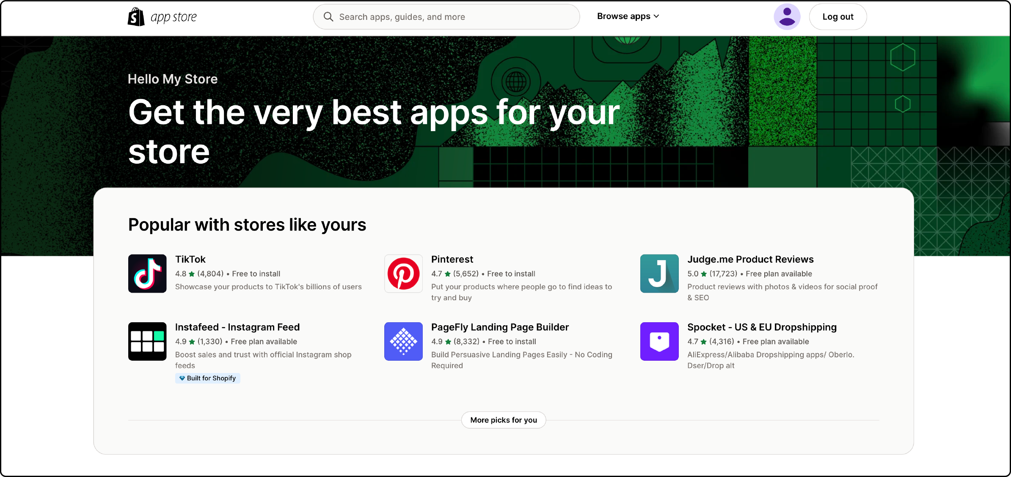
Task: Expand the Browse apps dropdown
Action: coord(628,16)
